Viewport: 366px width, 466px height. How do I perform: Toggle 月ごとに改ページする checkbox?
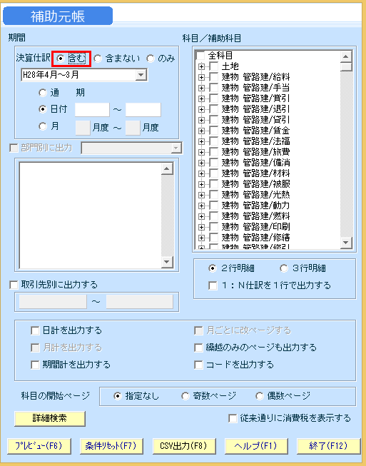click(x=198, y=331)
